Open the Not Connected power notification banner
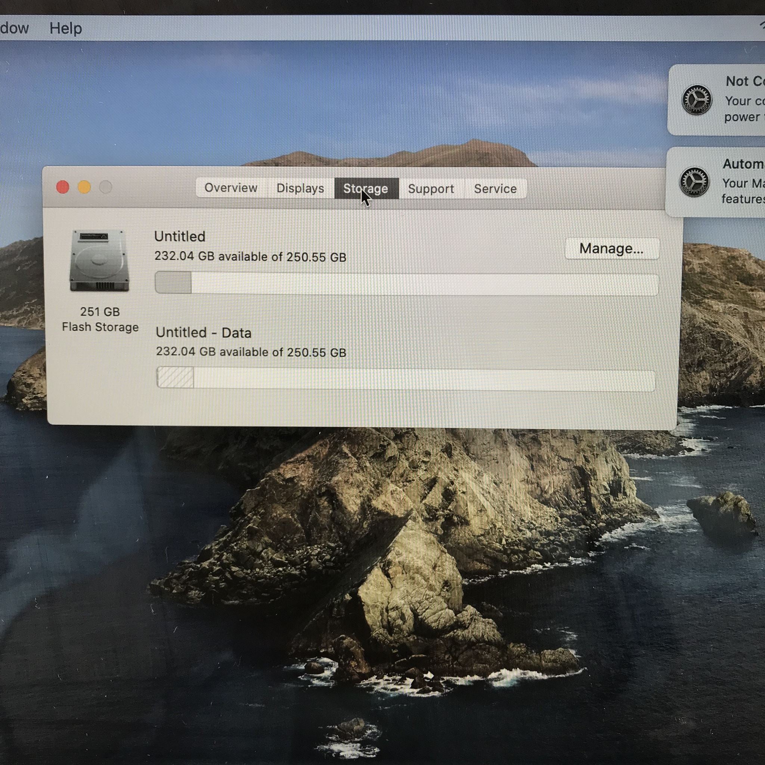This screenshot has height=765, width=765. (737, 100)
